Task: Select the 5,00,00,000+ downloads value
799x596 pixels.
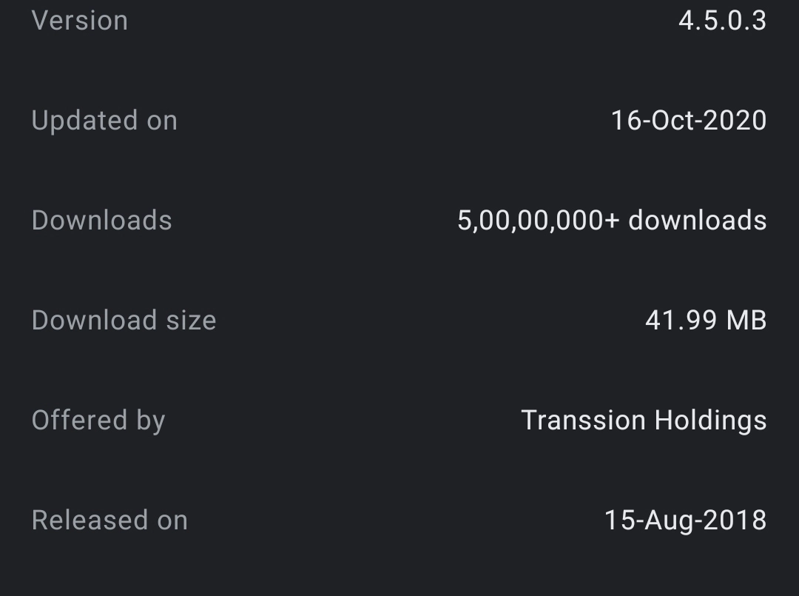Action: point(612,221)
